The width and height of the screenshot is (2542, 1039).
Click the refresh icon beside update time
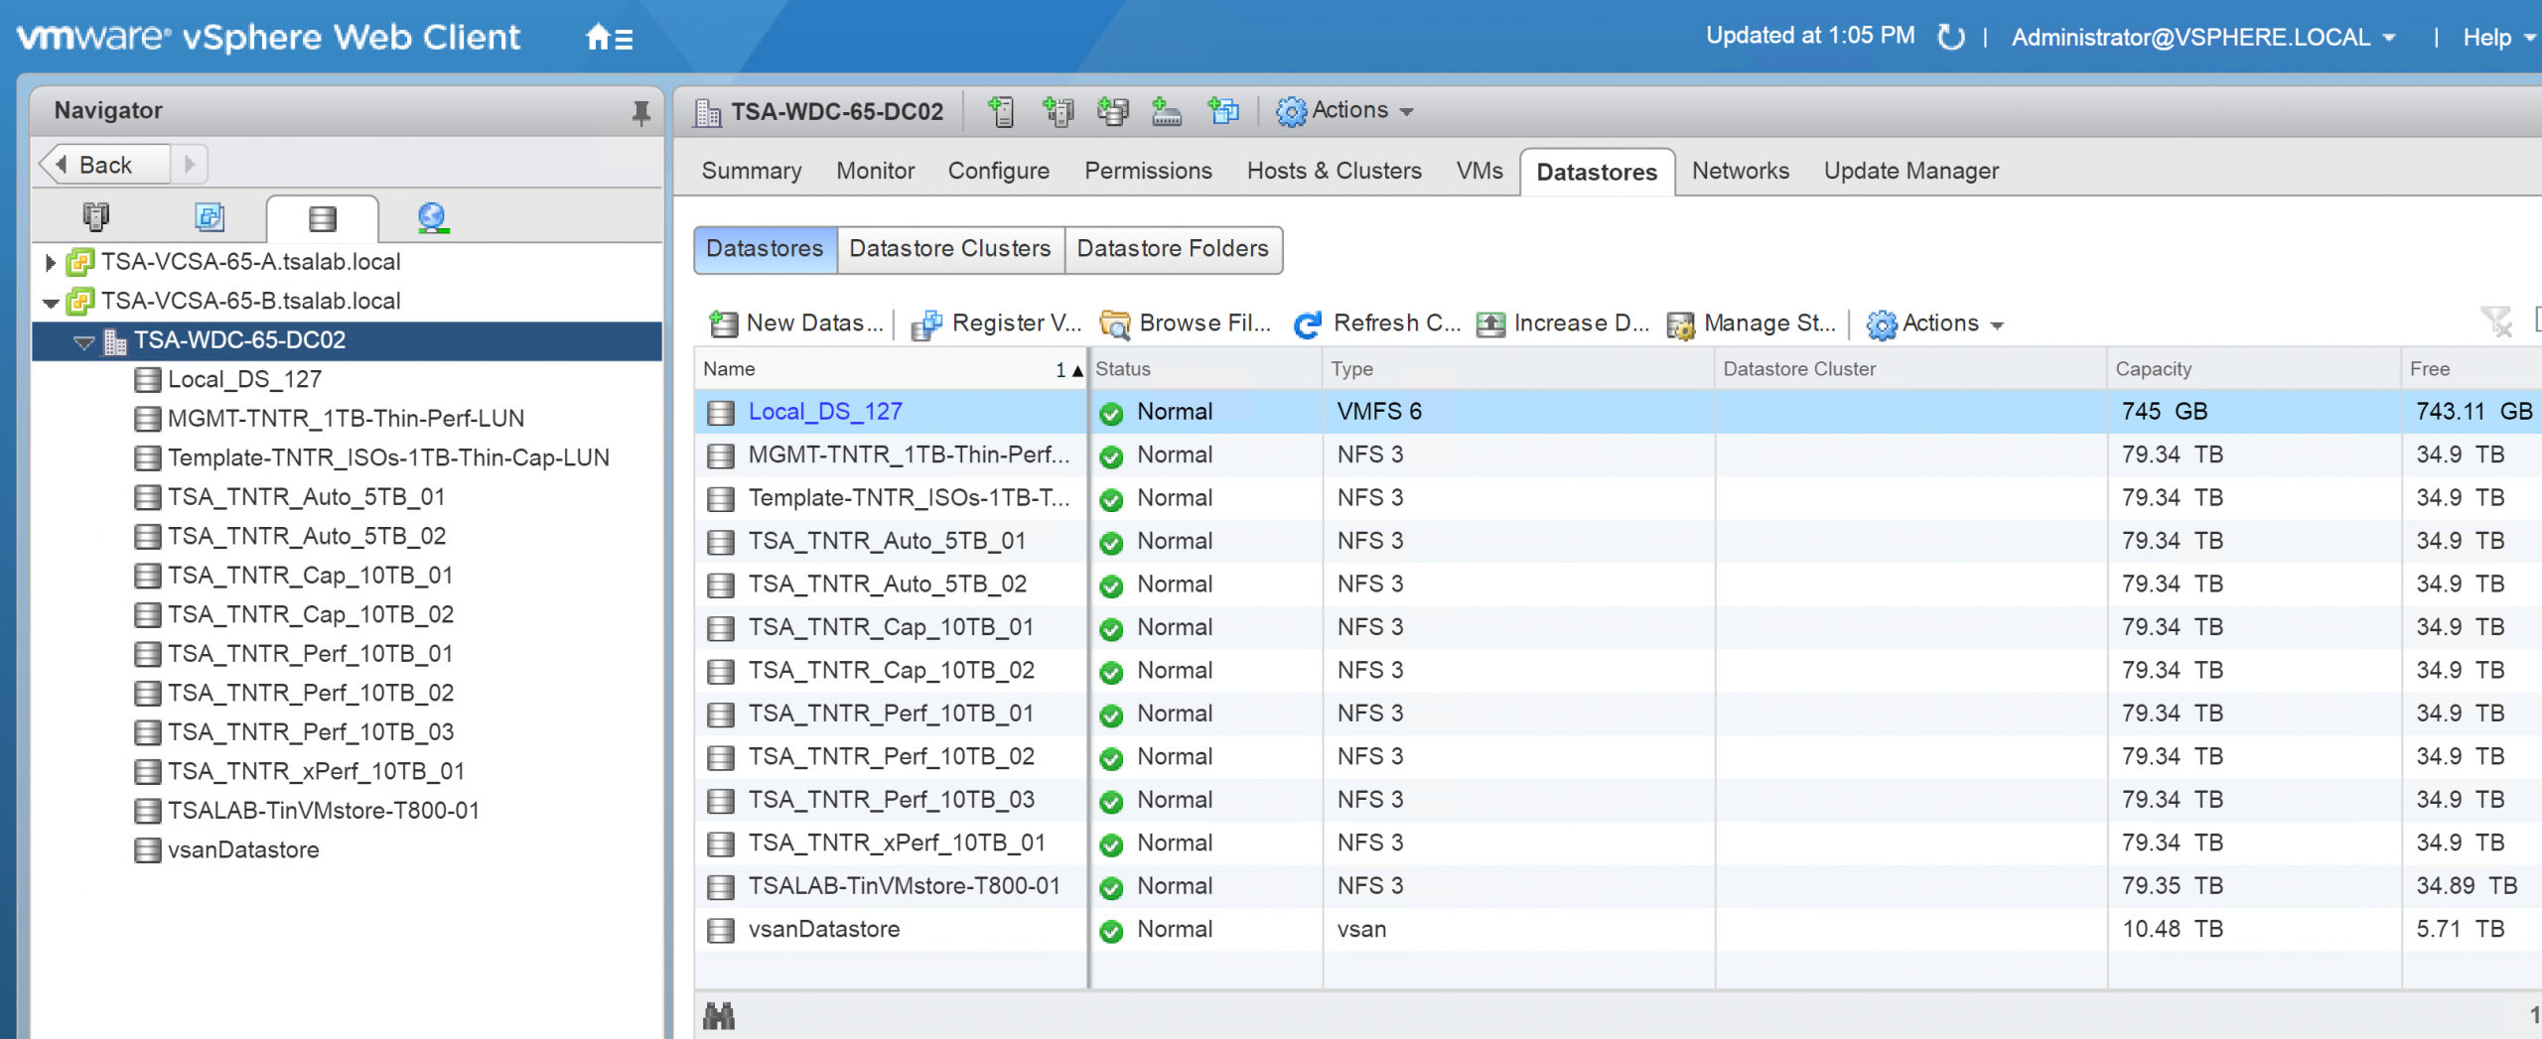click(x=1951, y=38)
